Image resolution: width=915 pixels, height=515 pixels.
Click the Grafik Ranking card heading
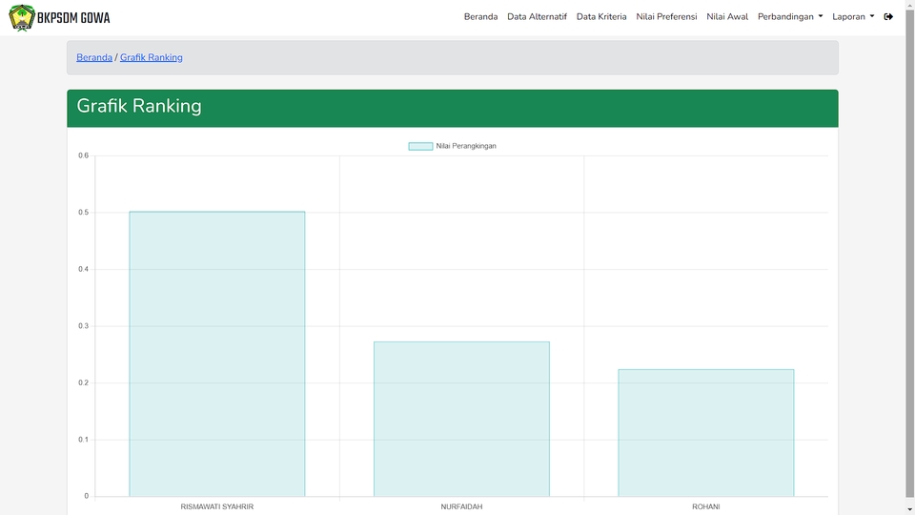click(139, 106)
